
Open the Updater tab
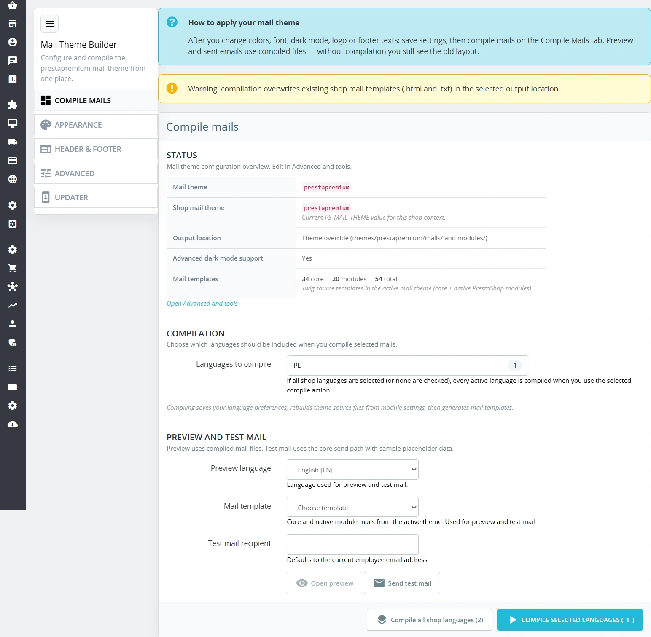coord(96,197)
